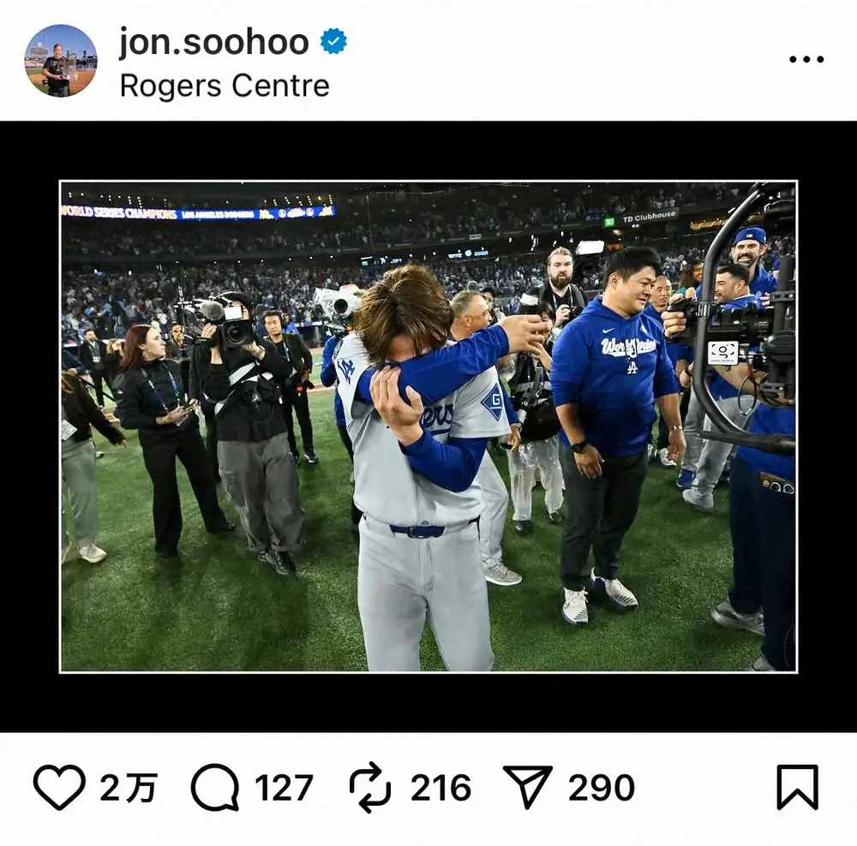Click the 127 comments count
The width and height of the screenshot is (857, 846).
[x=283, y=788]
